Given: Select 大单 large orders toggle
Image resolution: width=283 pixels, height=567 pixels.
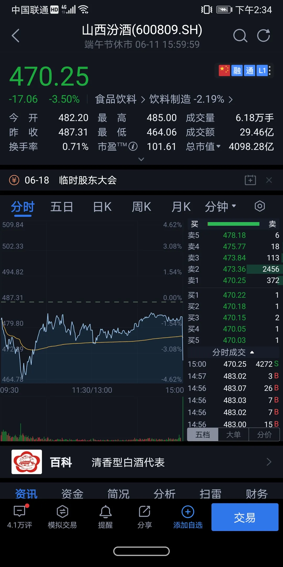Looking at the screenshot, I should (233, 435).
